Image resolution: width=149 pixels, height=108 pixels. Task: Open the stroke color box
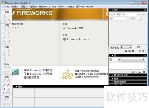point(8,85)
